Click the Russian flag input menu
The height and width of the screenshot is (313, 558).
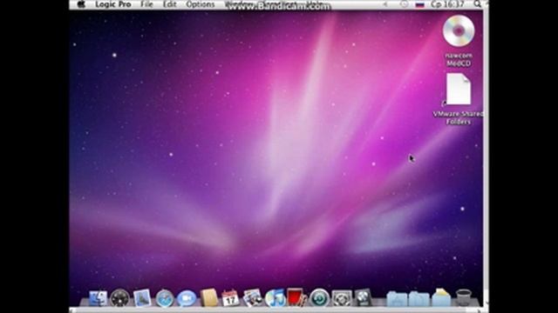pyautogui.click(x=420, y=4)
